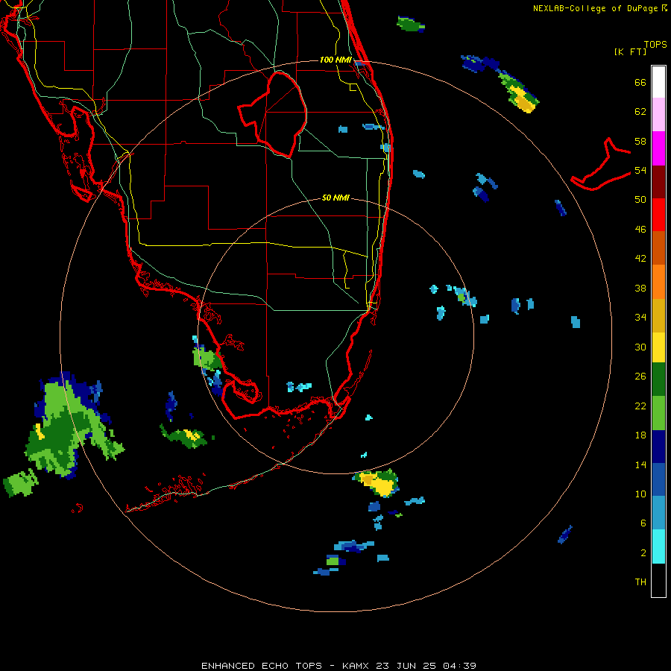The width and height of the screenshot is (671, 671).
Task: Select the [K FT] units label
Action: click(630, 52)
